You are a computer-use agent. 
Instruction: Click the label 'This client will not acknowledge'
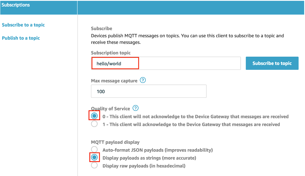tap(196, 117)
